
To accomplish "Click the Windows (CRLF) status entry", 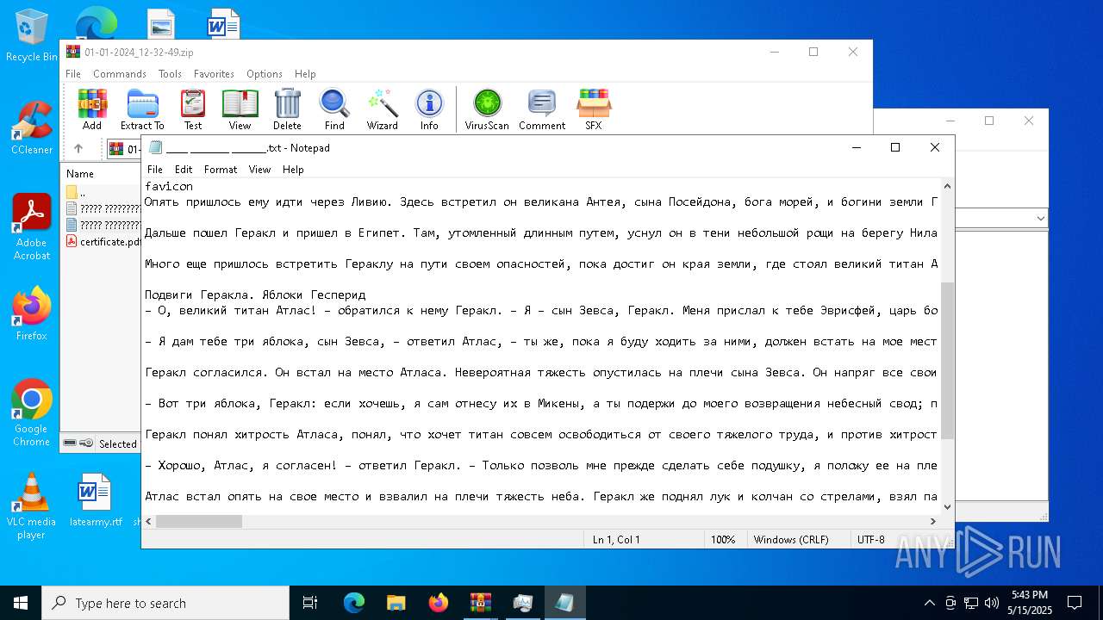I will click(x=791, y=539).
